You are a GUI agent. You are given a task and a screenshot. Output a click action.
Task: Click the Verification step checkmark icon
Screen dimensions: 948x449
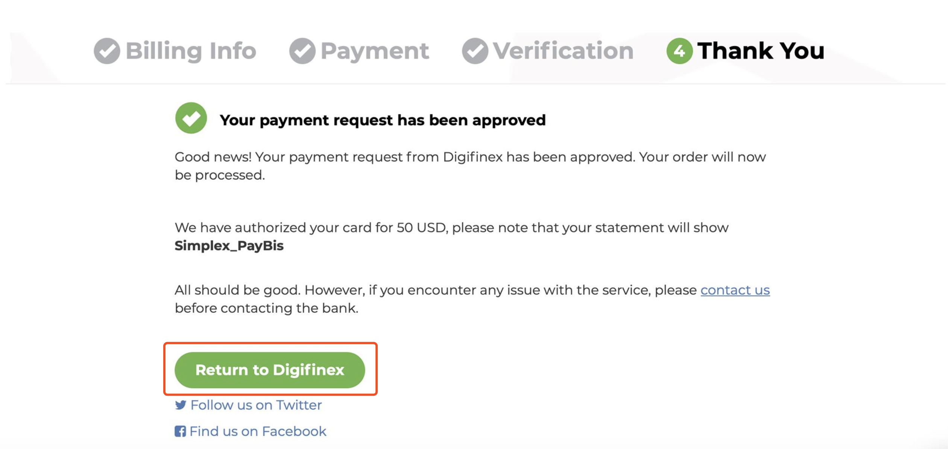click(x=475, y=51)
